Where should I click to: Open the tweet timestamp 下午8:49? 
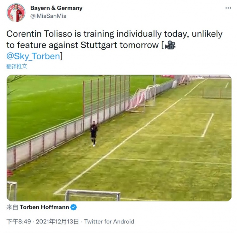point(19,222)
